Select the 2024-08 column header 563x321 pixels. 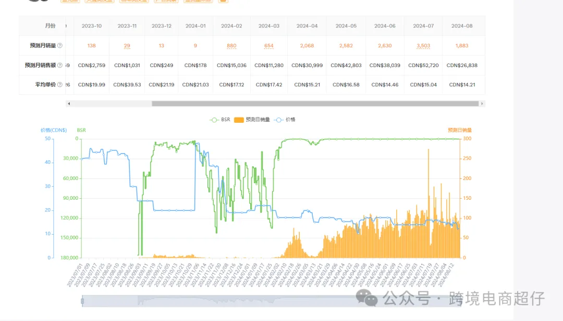[462, 26]
